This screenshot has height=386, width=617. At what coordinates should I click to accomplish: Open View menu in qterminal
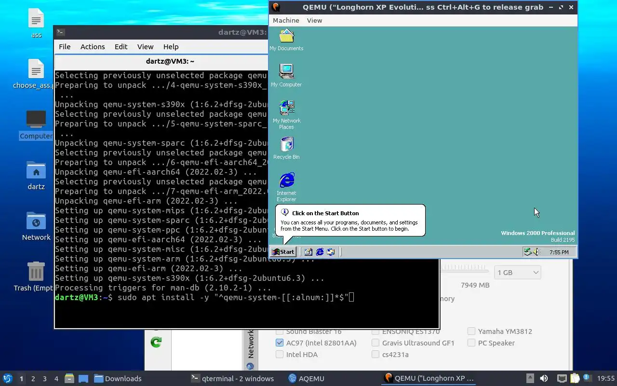click(x=145, y=47)
